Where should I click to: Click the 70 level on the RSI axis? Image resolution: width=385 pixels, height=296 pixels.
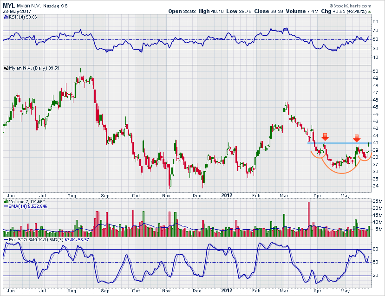click(375, 31)
